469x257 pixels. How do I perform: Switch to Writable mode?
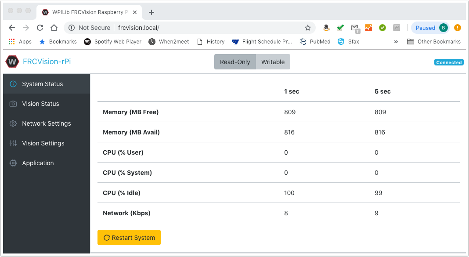pyautogui.click(x=273, y=62)
